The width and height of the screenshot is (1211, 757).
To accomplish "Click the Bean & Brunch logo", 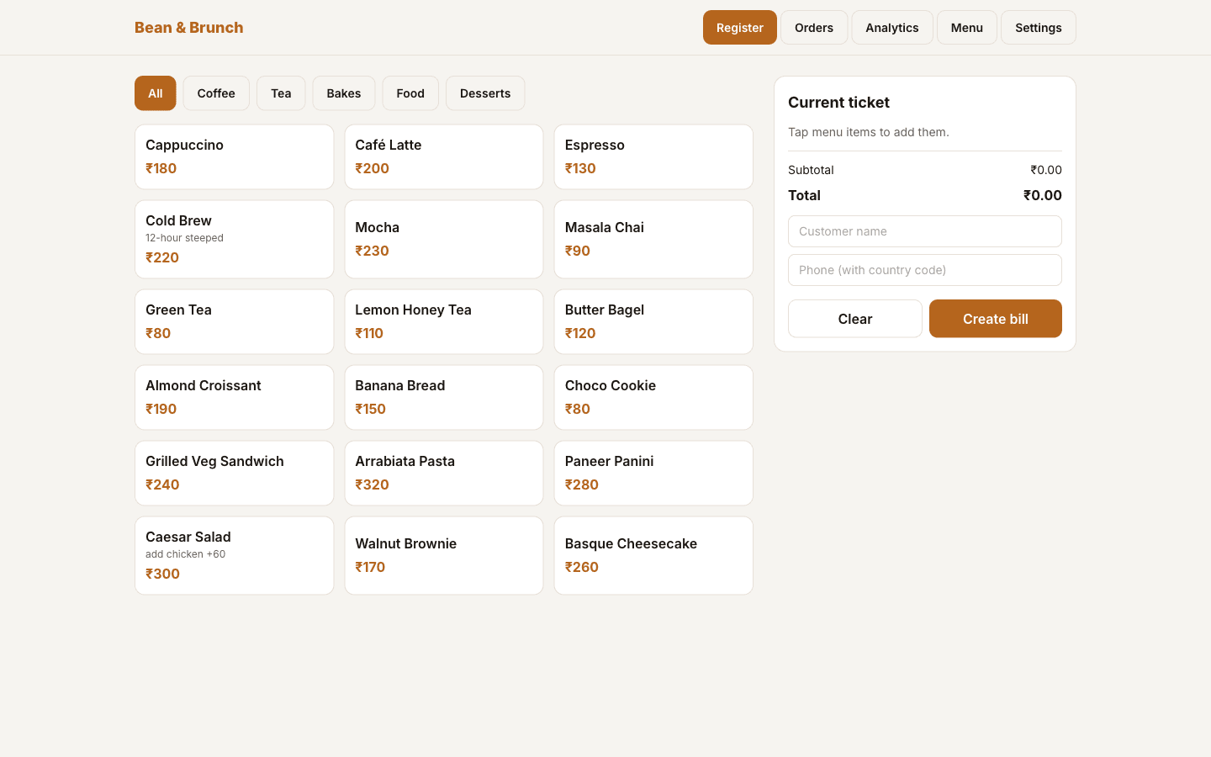I will [189, 28].
